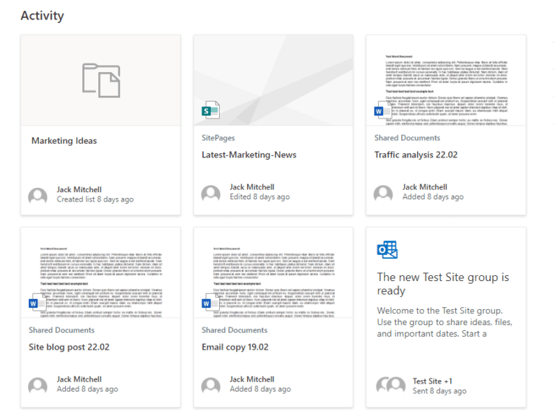The width and height of the screenshot is (555, 419).
Task: Click Jack Mitchell name on Email copy card
Action: [252, 379]
